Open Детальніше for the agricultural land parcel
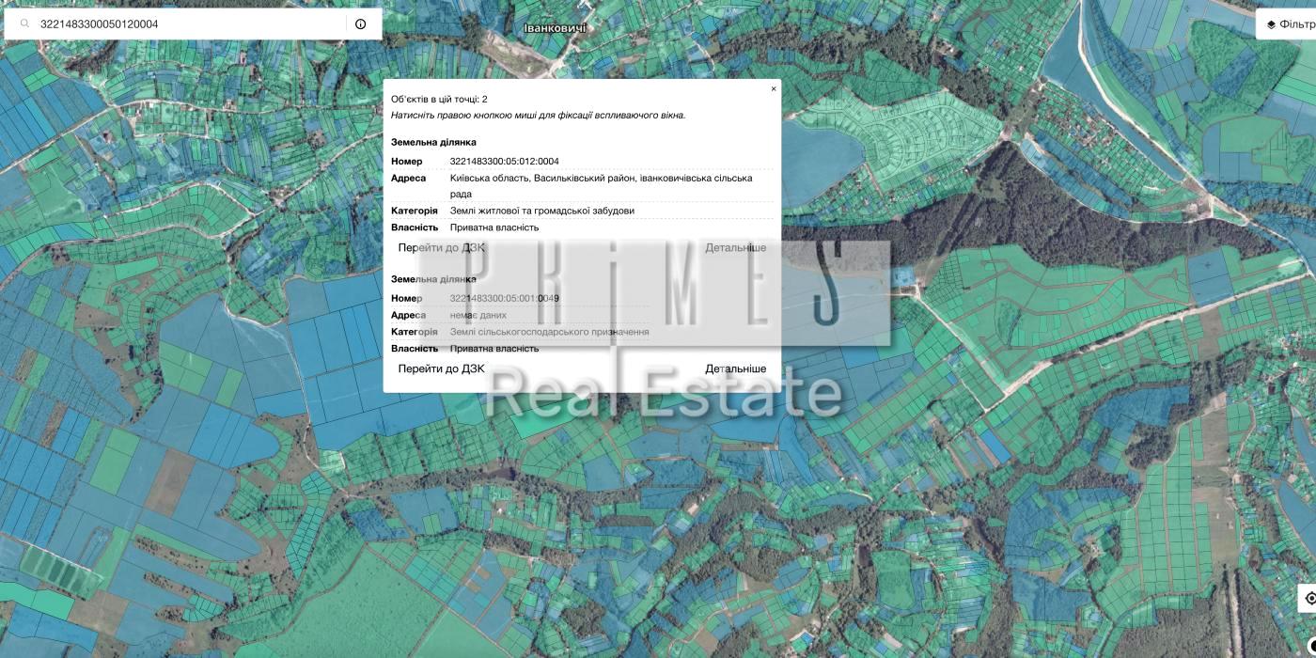1316x658 pixels. pos(735,368)
